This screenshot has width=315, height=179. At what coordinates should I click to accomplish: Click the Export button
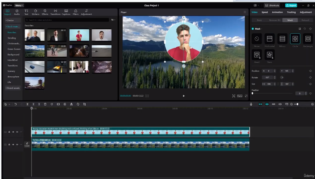click(291, 6)
